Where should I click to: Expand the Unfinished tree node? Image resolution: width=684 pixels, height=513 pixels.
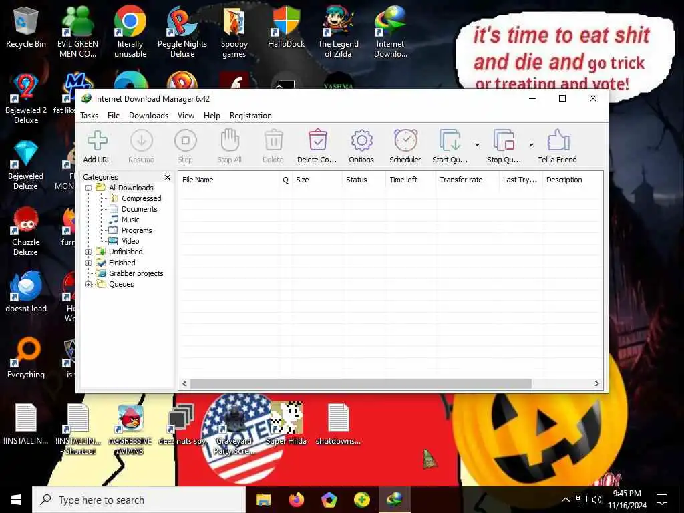(89, 252)
